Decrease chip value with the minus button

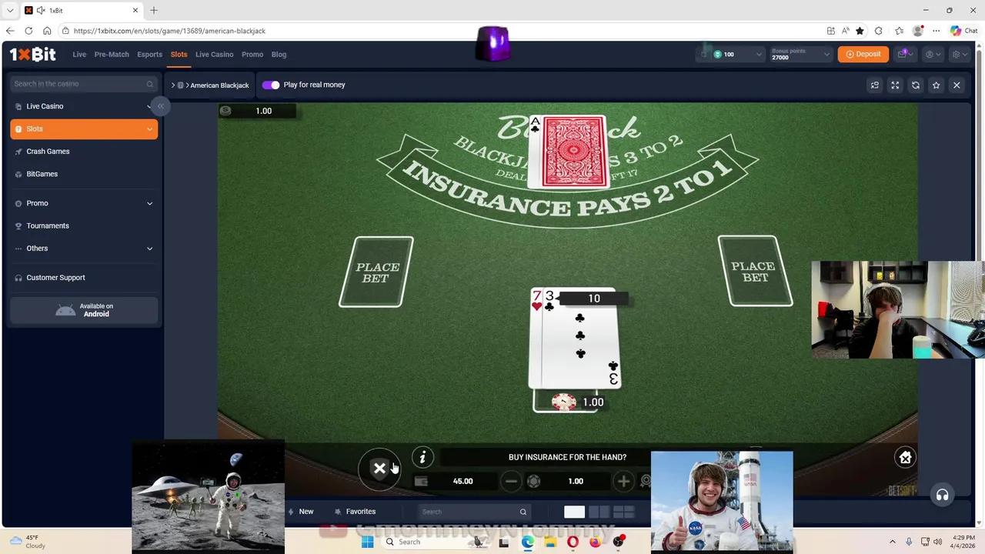click(511, 481)
